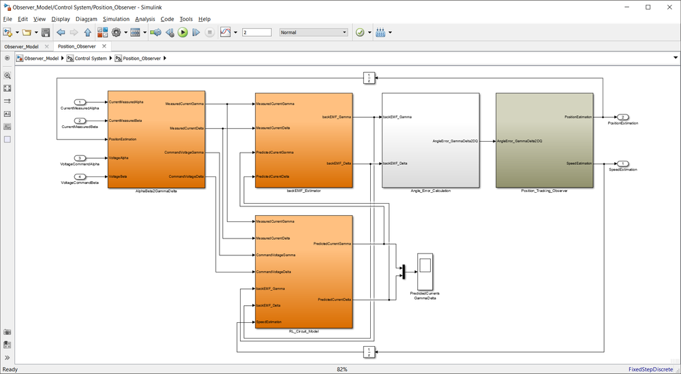
Task: Open the View menu
Action: 40,19
